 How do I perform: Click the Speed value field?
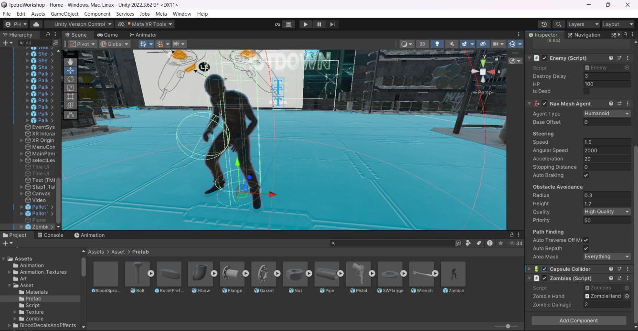click(x=607, y=142)
